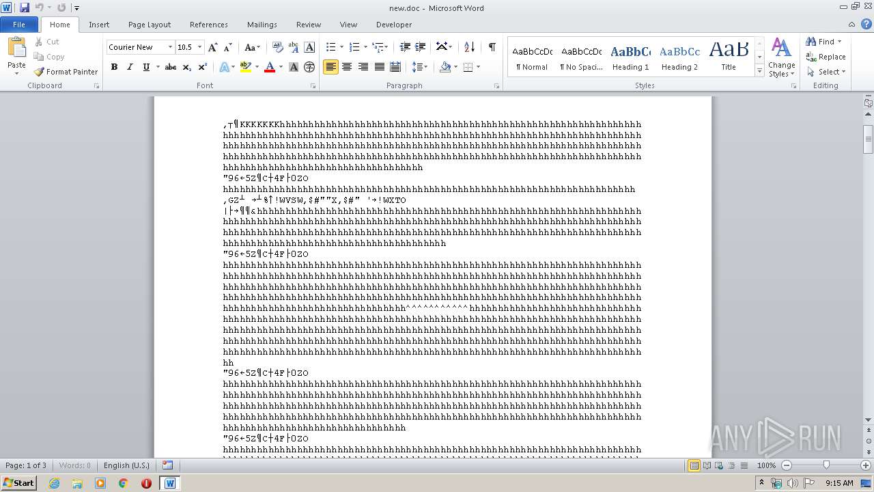The image size is (874, 492).
Task: Toggle Underline formatting
Action: point(145,67)
